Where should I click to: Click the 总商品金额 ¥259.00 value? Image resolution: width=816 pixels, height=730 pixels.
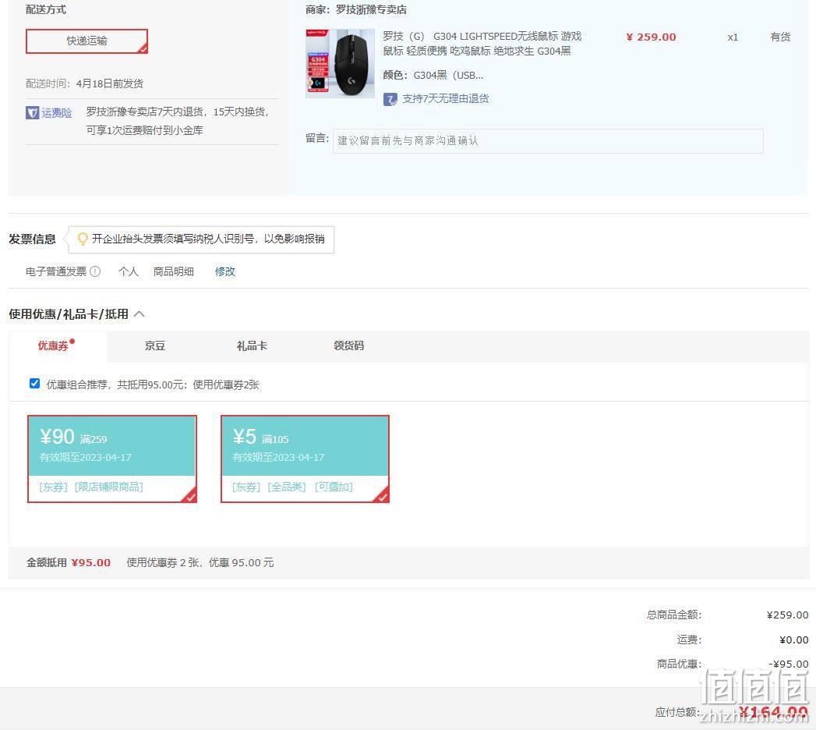click(787, 615)
